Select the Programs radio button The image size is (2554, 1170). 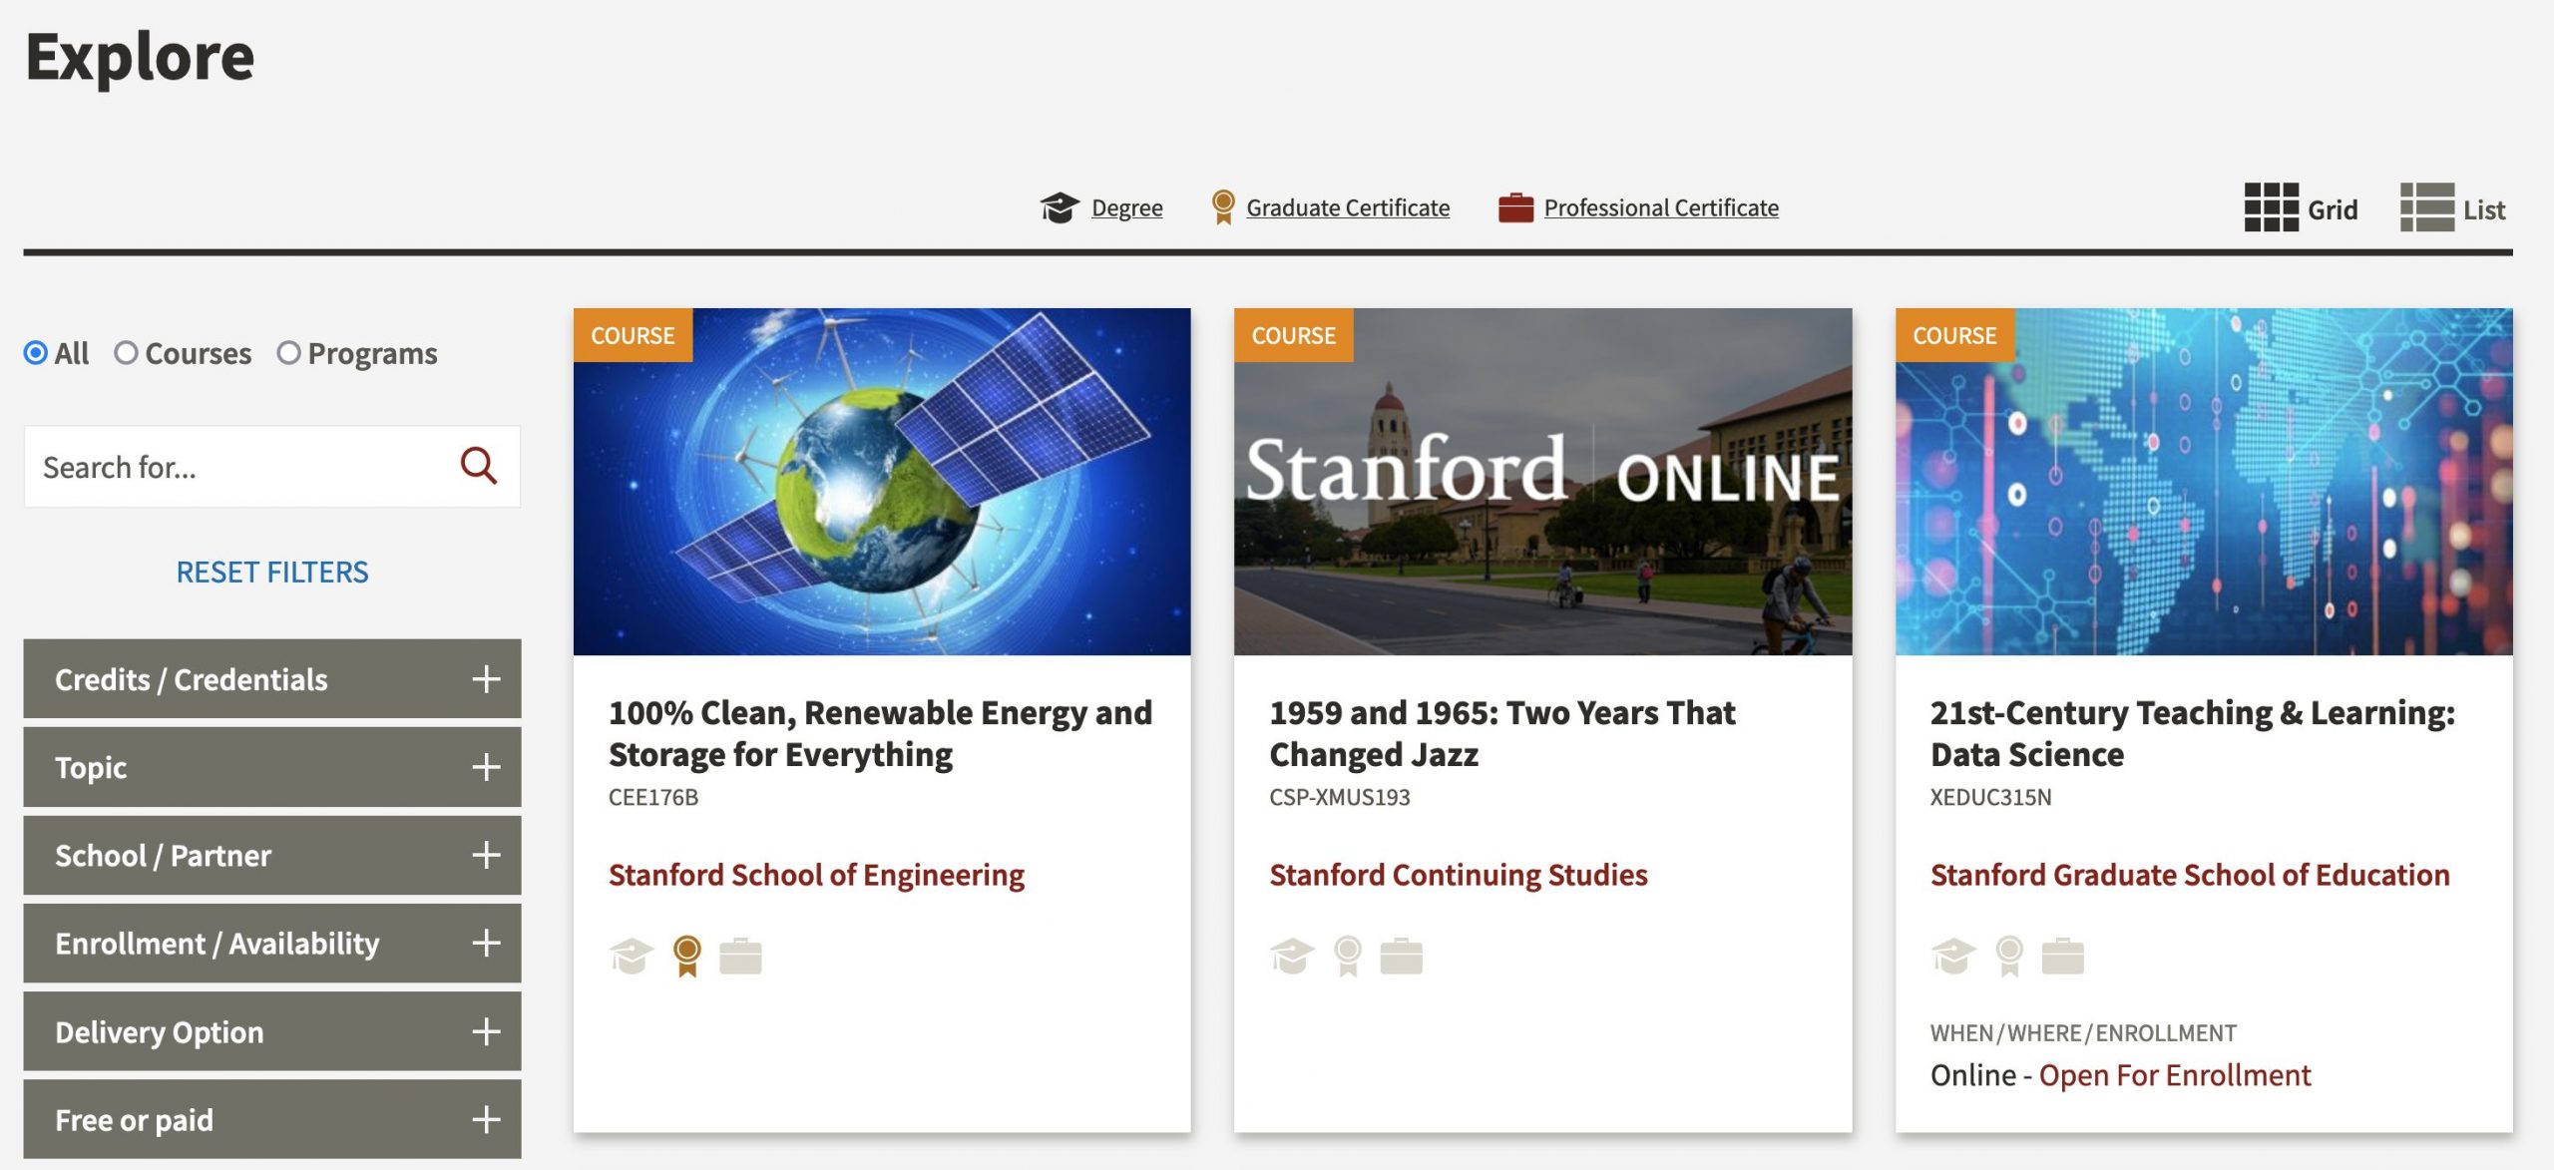coord(288,353)
